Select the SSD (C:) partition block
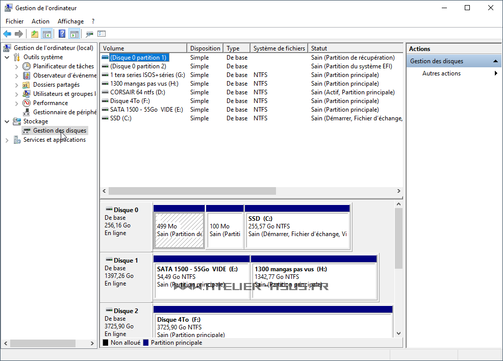The height and width of the screenshot is (361, 503). [297, 227]
